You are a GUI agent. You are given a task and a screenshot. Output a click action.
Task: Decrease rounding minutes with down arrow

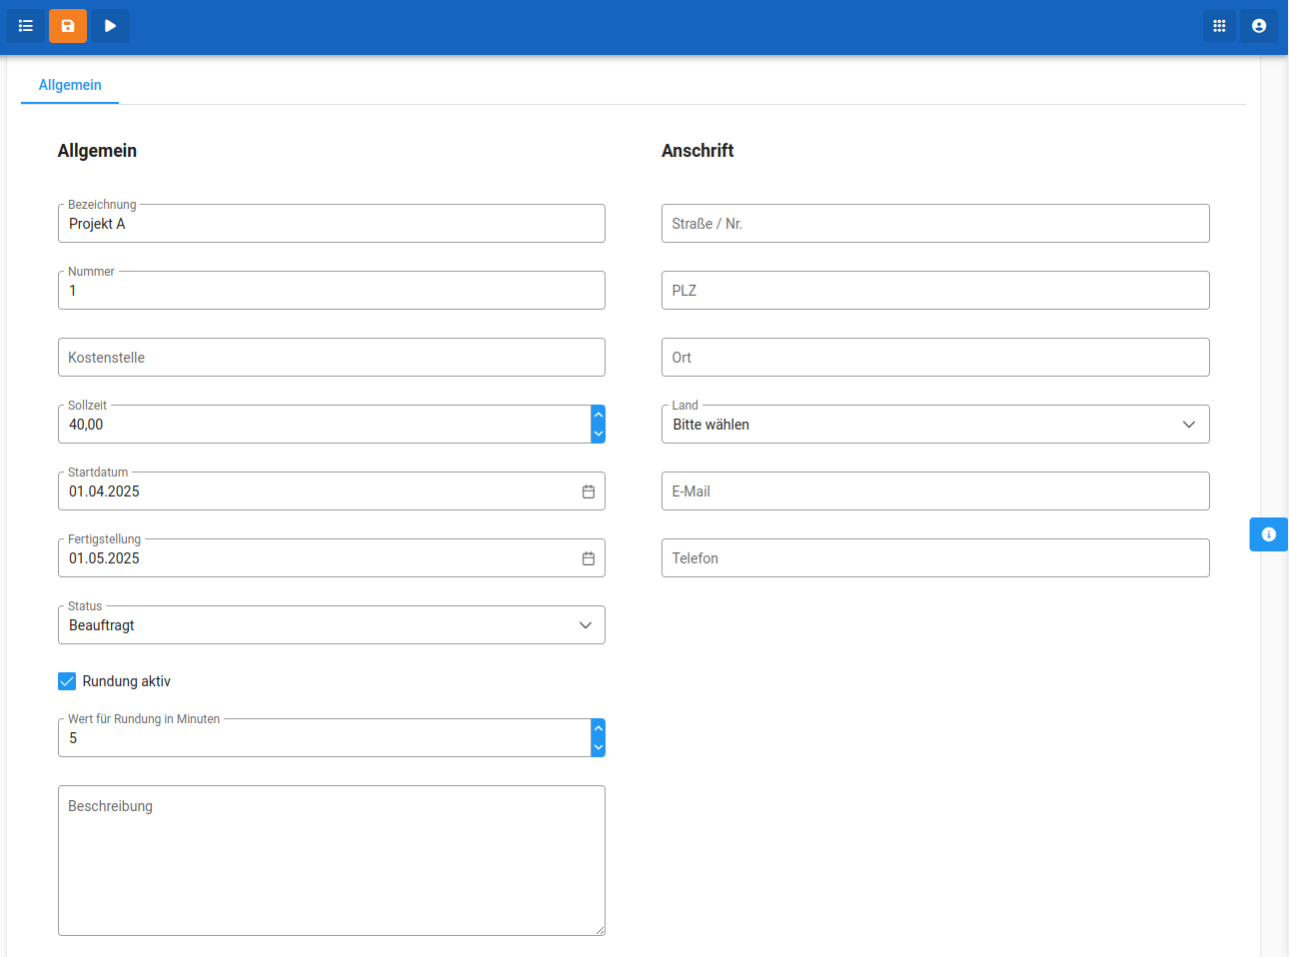point(599,747)
